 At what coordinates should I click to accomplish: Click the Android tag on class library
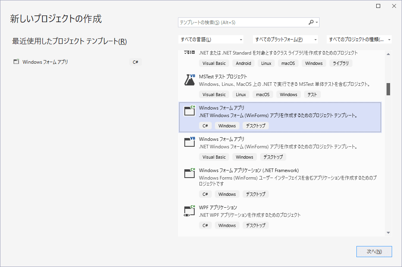pos(243,63)
